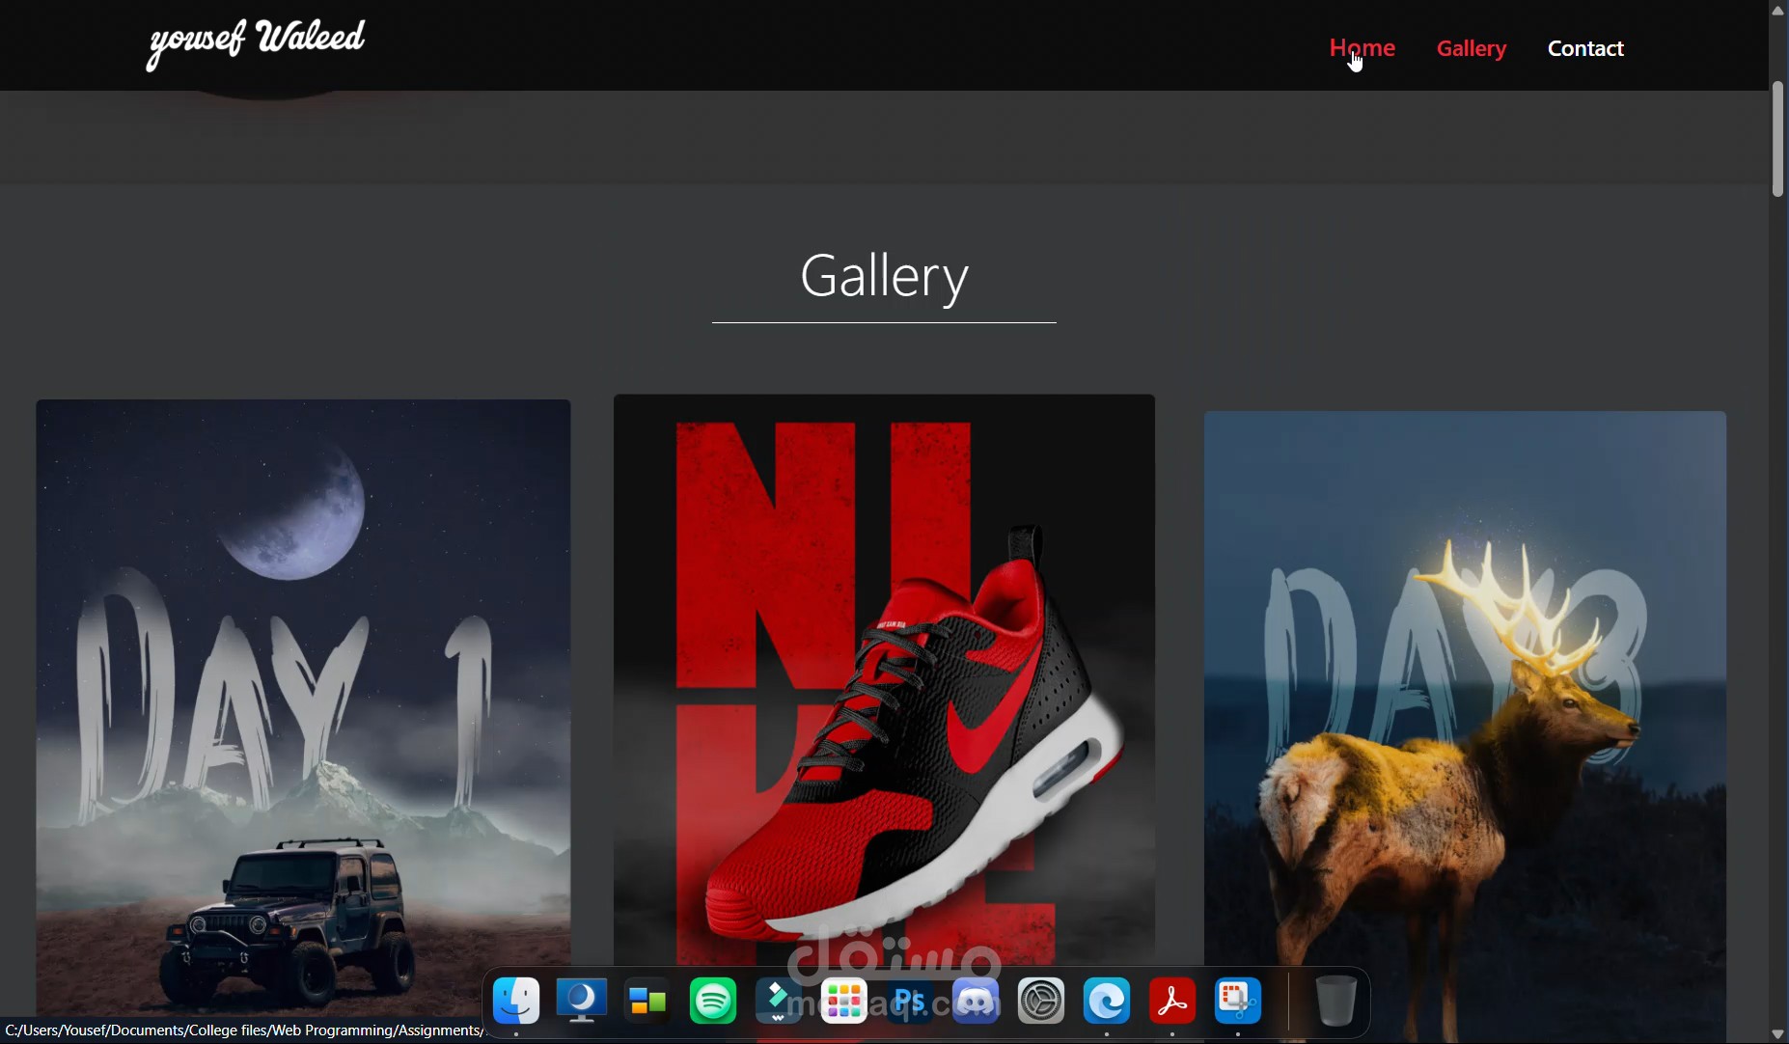Open Launchpad app grid in dock

tap(844, 1002)
